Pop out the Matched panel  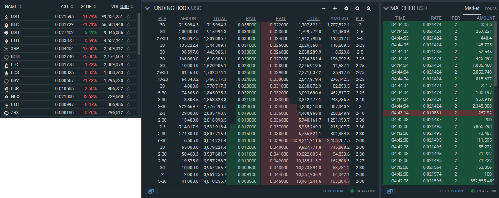390,191
